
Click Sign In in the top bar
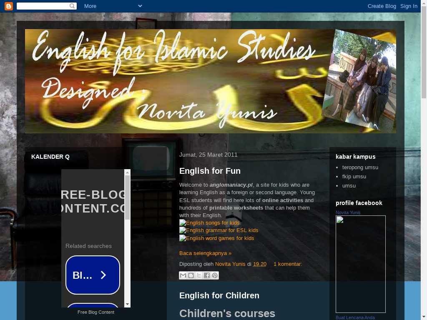click(x=409, y=6)
